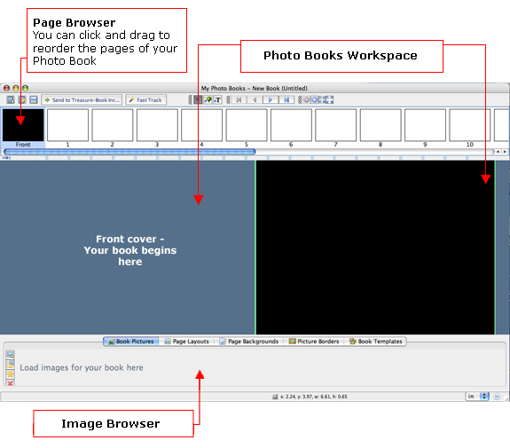
Task: Click the blue page browser scrollbar thumb
Action: point(129,152)
